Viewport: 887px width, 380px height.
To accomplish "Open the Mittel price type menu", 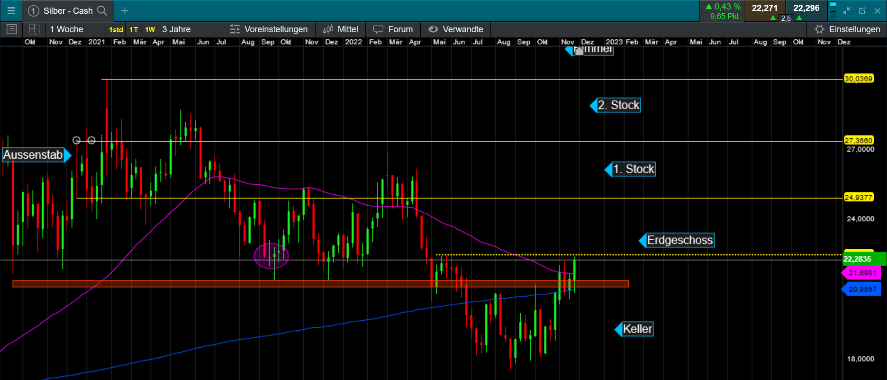I will pos(340,29).
